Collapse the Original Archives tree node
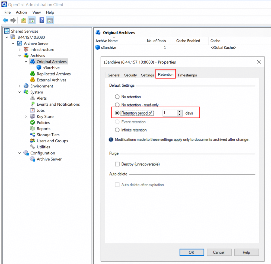This screenshot has height=264, width=271. [x=26, y=62]
